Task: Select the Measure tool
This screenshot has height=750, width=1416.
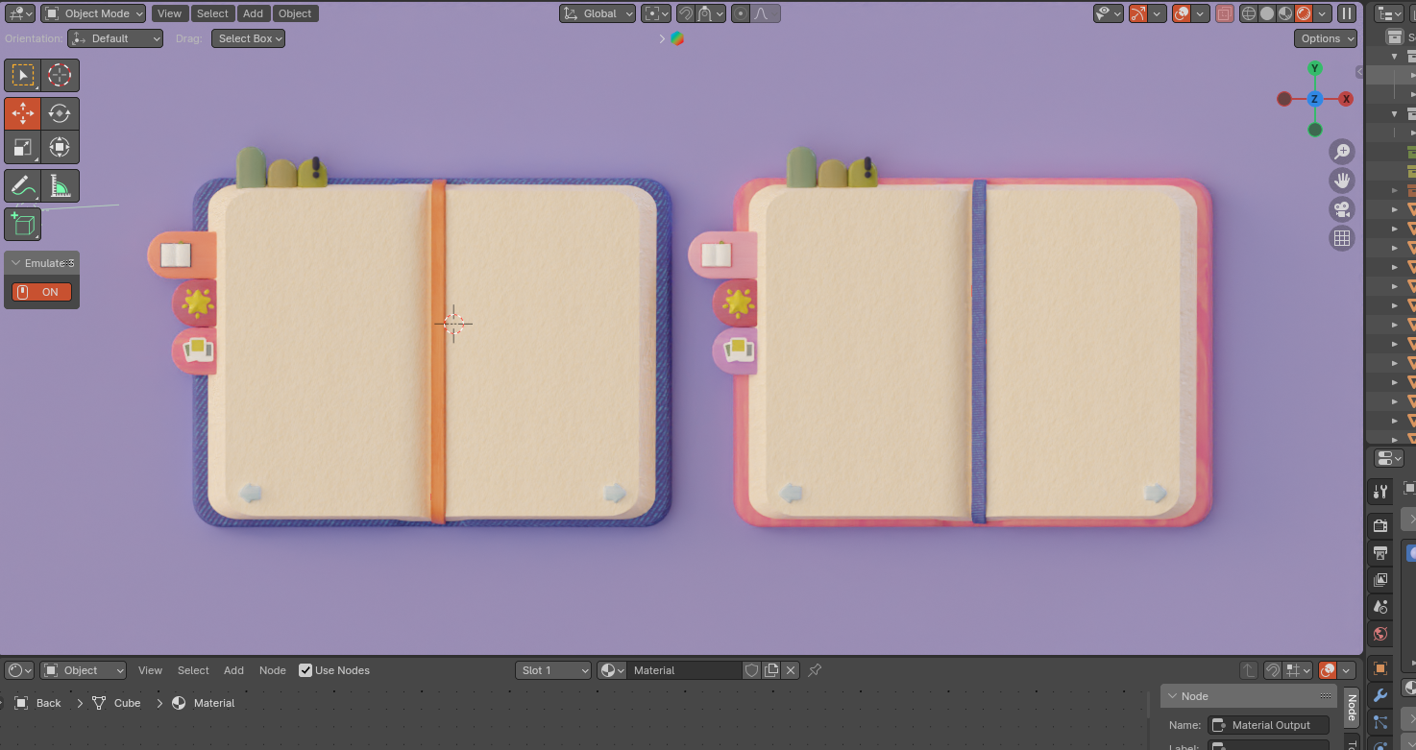Action: [x=60, y=186]
